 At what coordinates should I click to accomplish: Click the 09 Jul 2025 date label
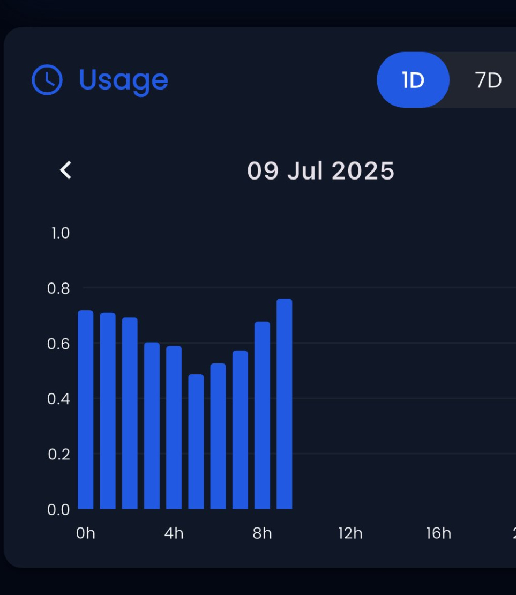pyautogui.click(x=320, y=172)
